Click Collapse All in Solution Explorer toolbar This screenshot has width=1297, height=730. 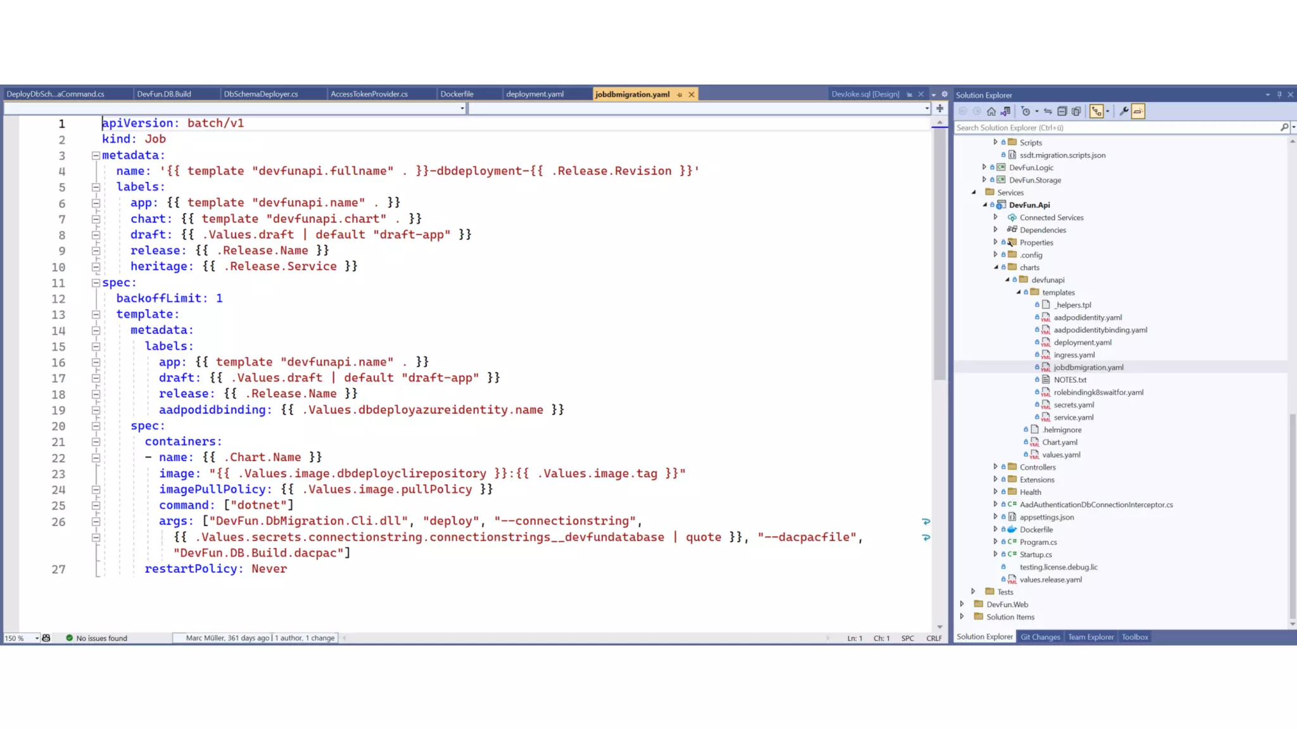click(1062, 112)
